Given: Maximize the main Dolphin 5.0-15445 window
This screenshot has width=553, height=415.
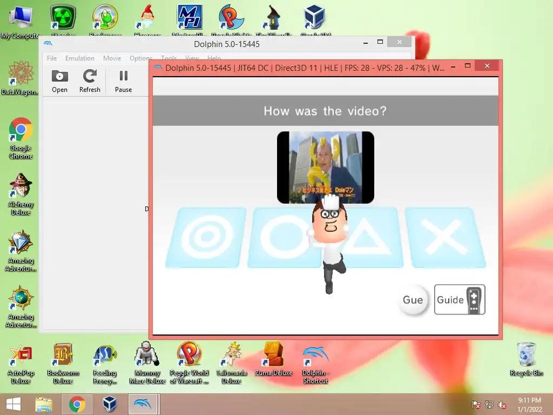Looking at the screenshot, I should click(380, 42).
